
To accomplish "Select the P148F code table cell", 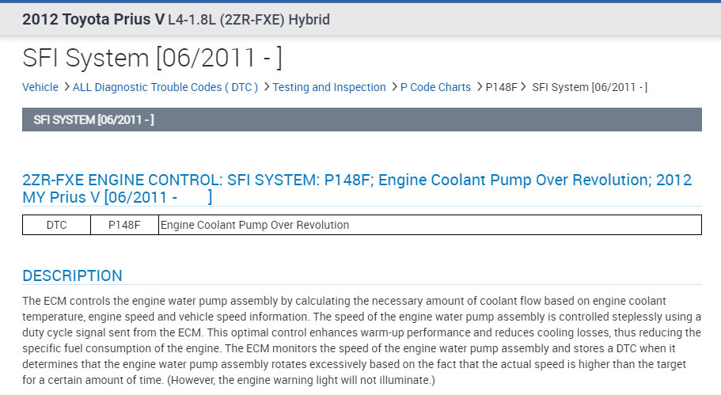I will tap(124, 225).
